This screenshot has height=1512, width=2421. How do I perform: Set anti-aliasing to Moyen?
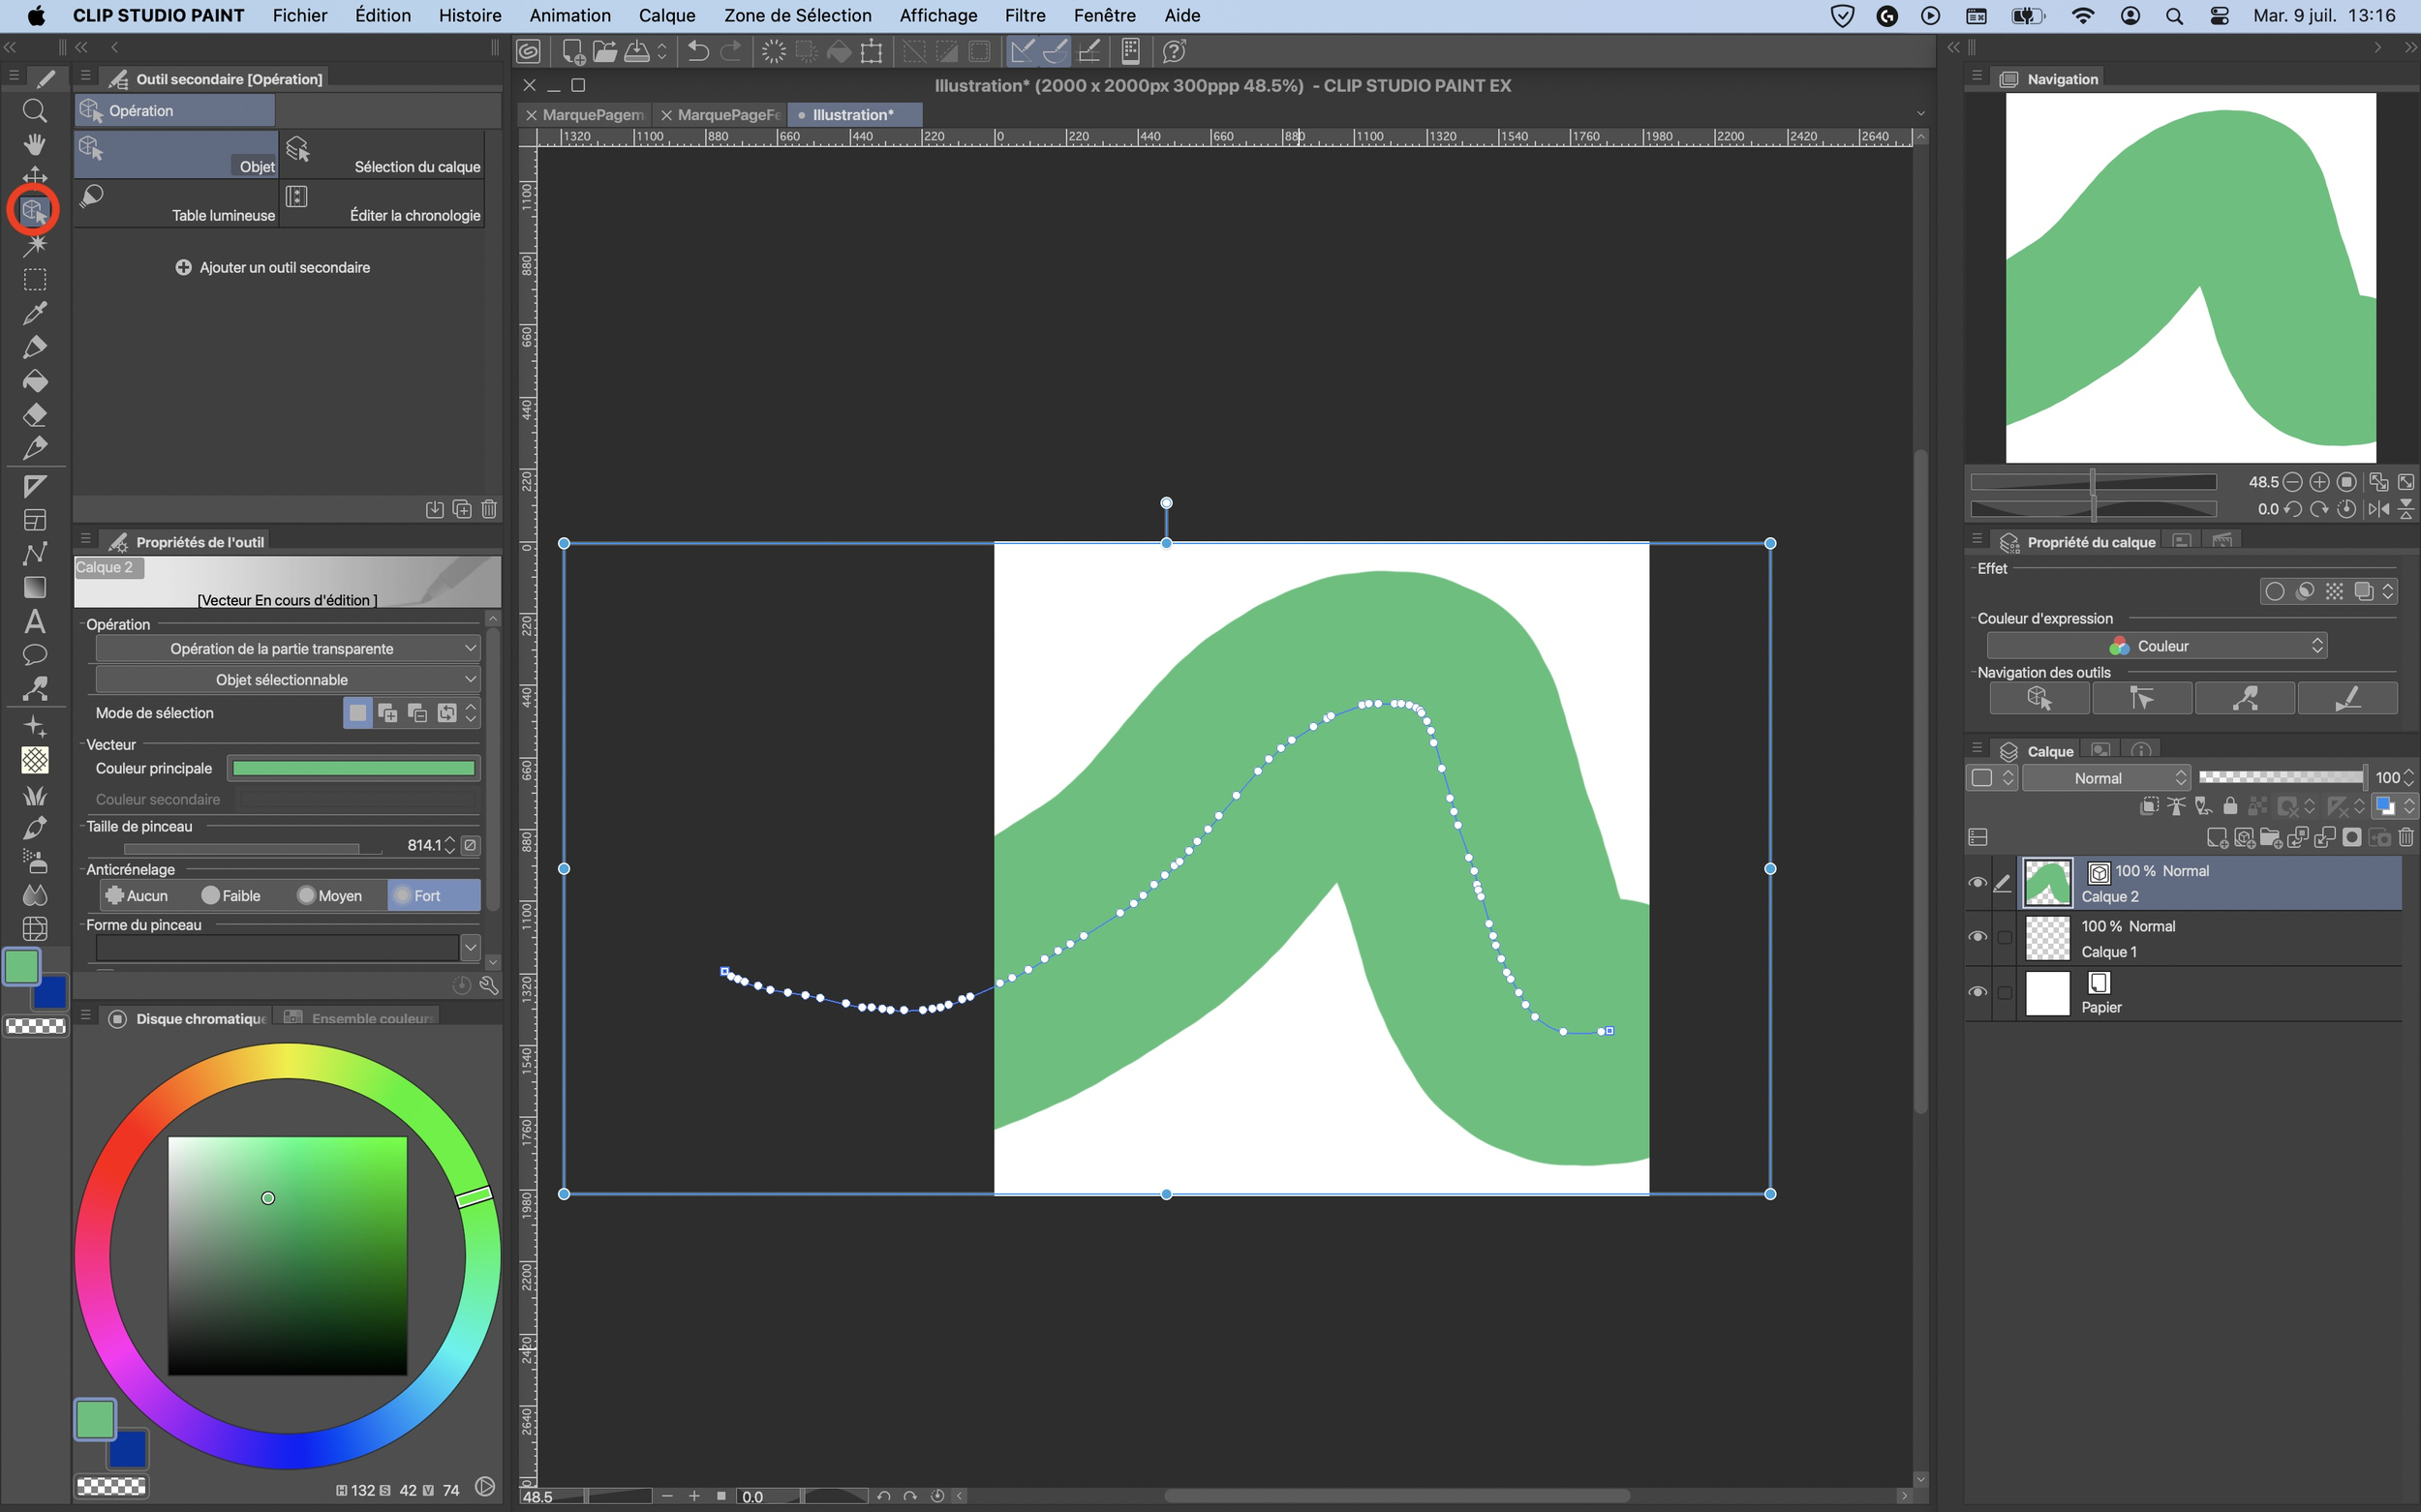pos(330,895)
